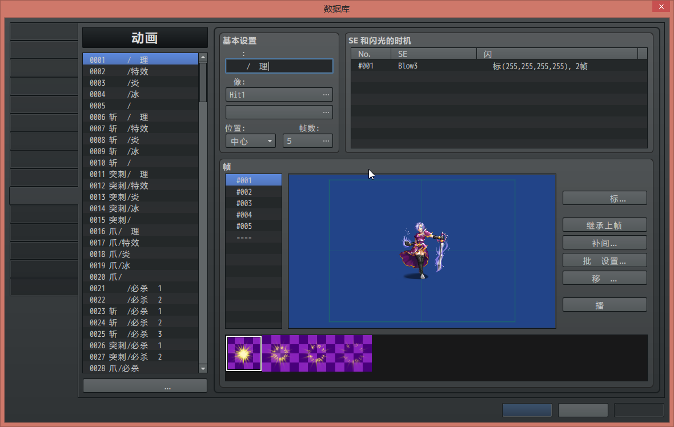
Task: Click the No. column header in SE table
Action: (x=371, y=54)
